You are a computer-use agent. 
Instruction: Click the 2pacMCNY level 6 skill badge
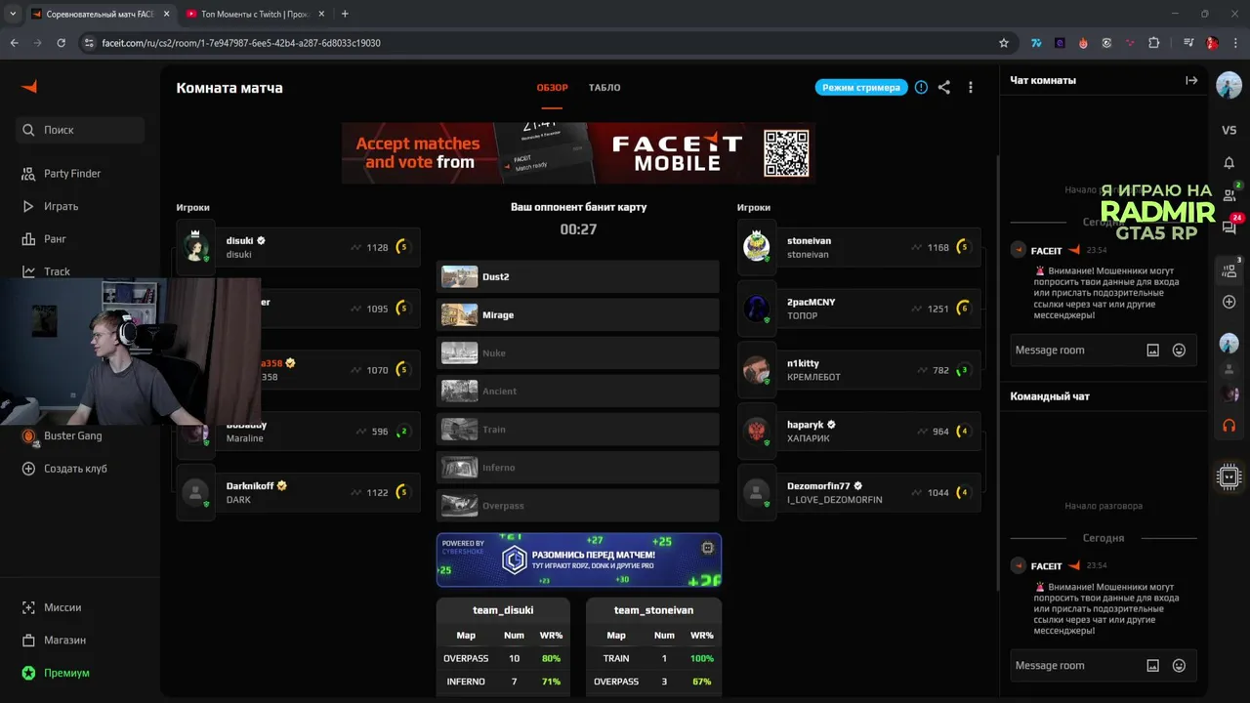click(x=964, y=309)
